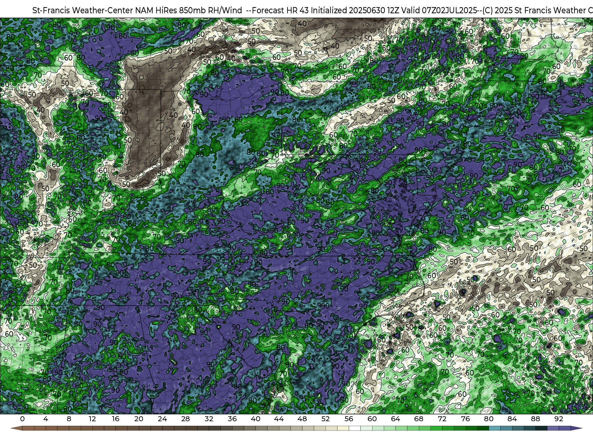Click the colorbar tick label '84'

[x=512, y=419]
